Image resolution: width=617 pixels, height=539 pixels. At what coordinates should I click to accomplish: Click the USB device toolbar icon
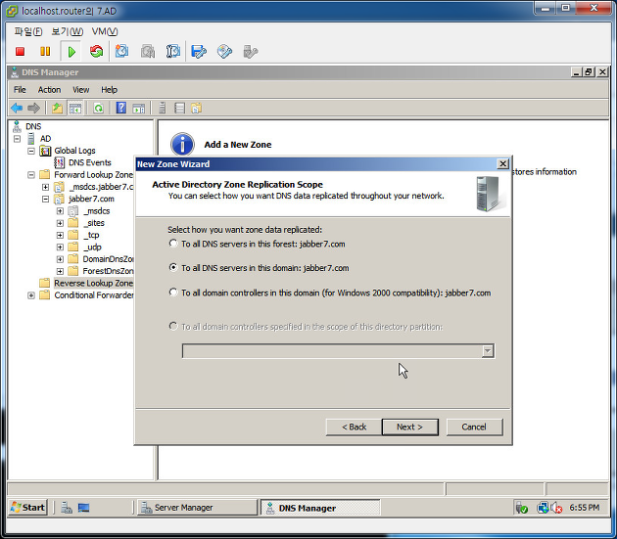251,52
